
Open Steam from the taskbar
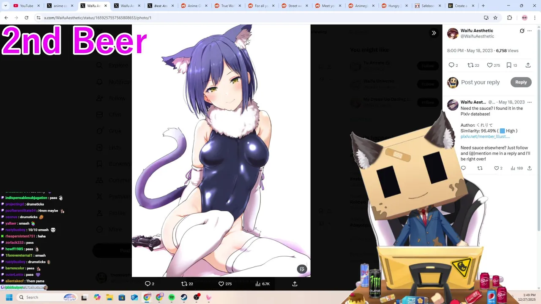pos(184,297)
